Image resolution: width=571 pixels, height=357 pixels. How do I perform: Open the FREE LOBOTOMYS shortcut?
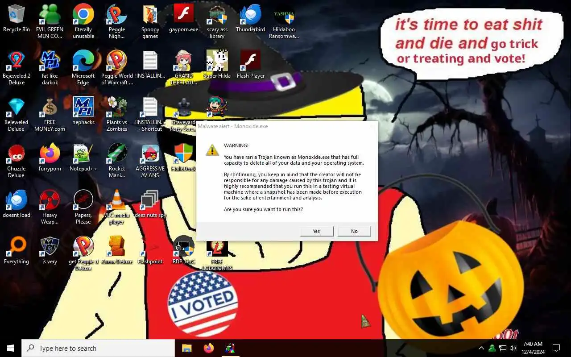(217, 255)
